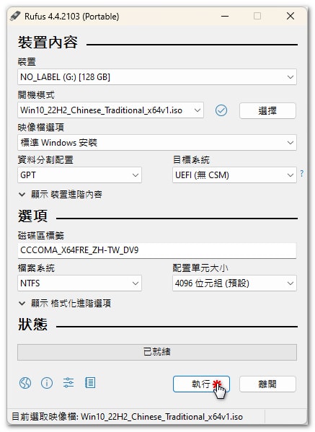Open the 裝置 NO_LABEL (G:) dropdown
Viewport: 315px width, 432px height.
coord(157,77)
